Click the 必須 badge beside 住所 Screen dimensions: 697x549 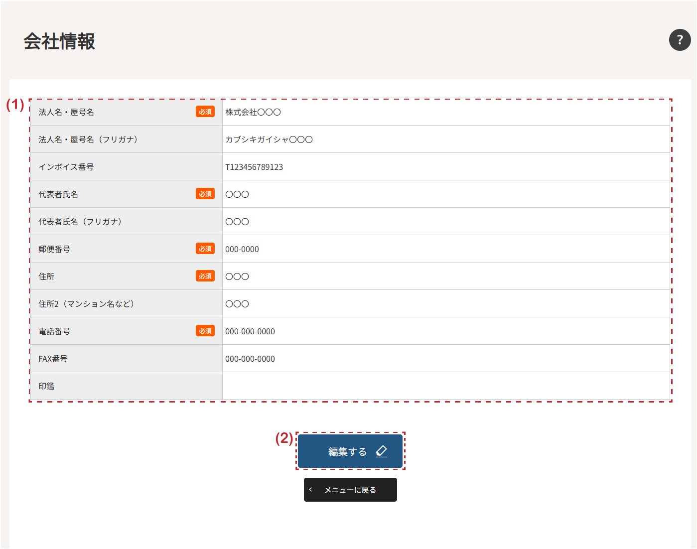[205, 276]
